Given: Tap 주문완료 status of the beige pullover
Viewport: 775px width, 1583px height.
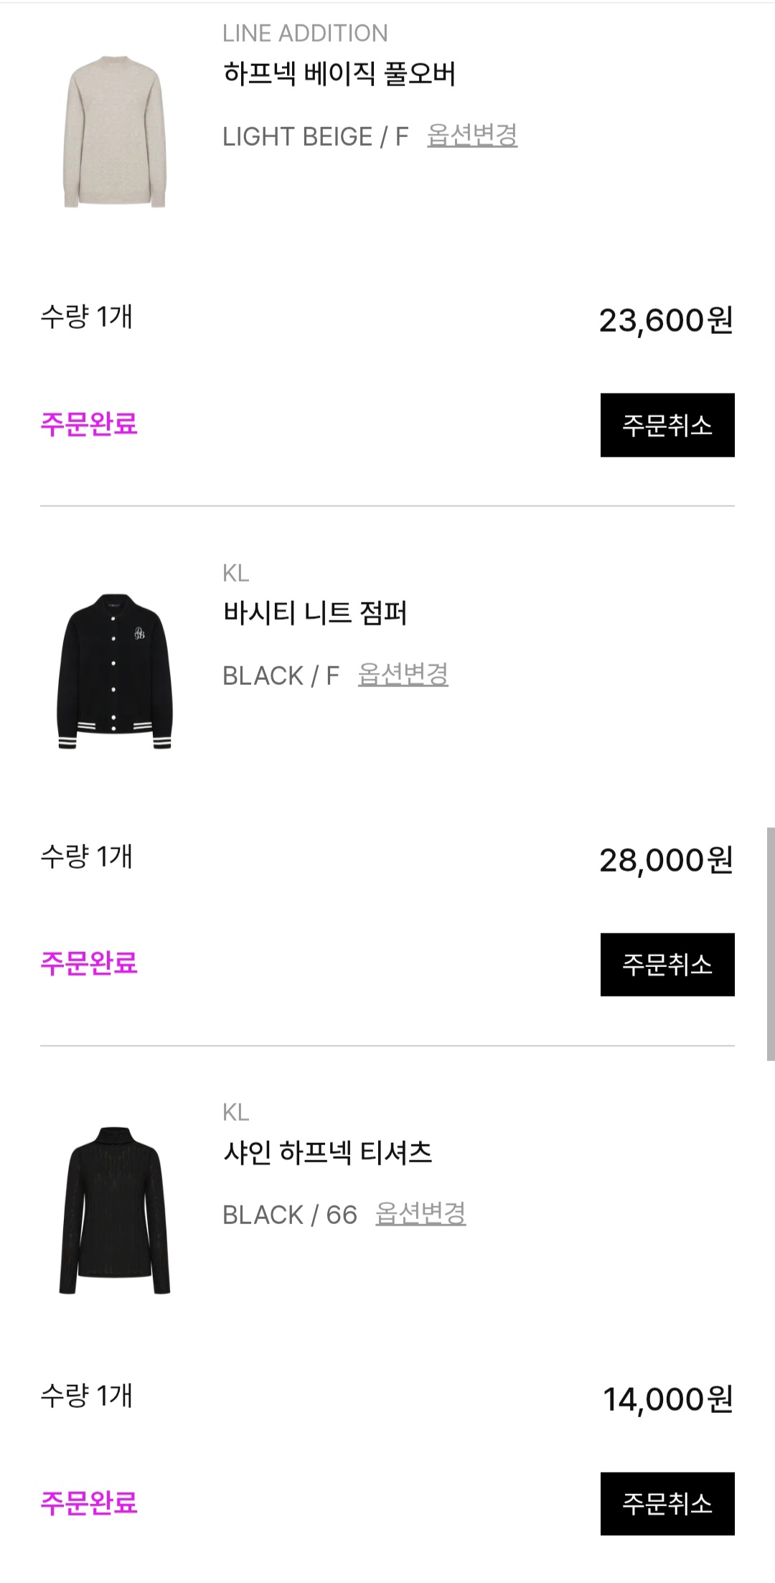Looking at the screenshot, I should 89,424.
